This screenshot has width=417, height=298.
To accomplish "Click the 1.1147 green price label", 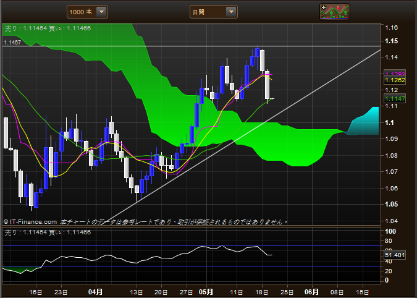I will 395,99.
